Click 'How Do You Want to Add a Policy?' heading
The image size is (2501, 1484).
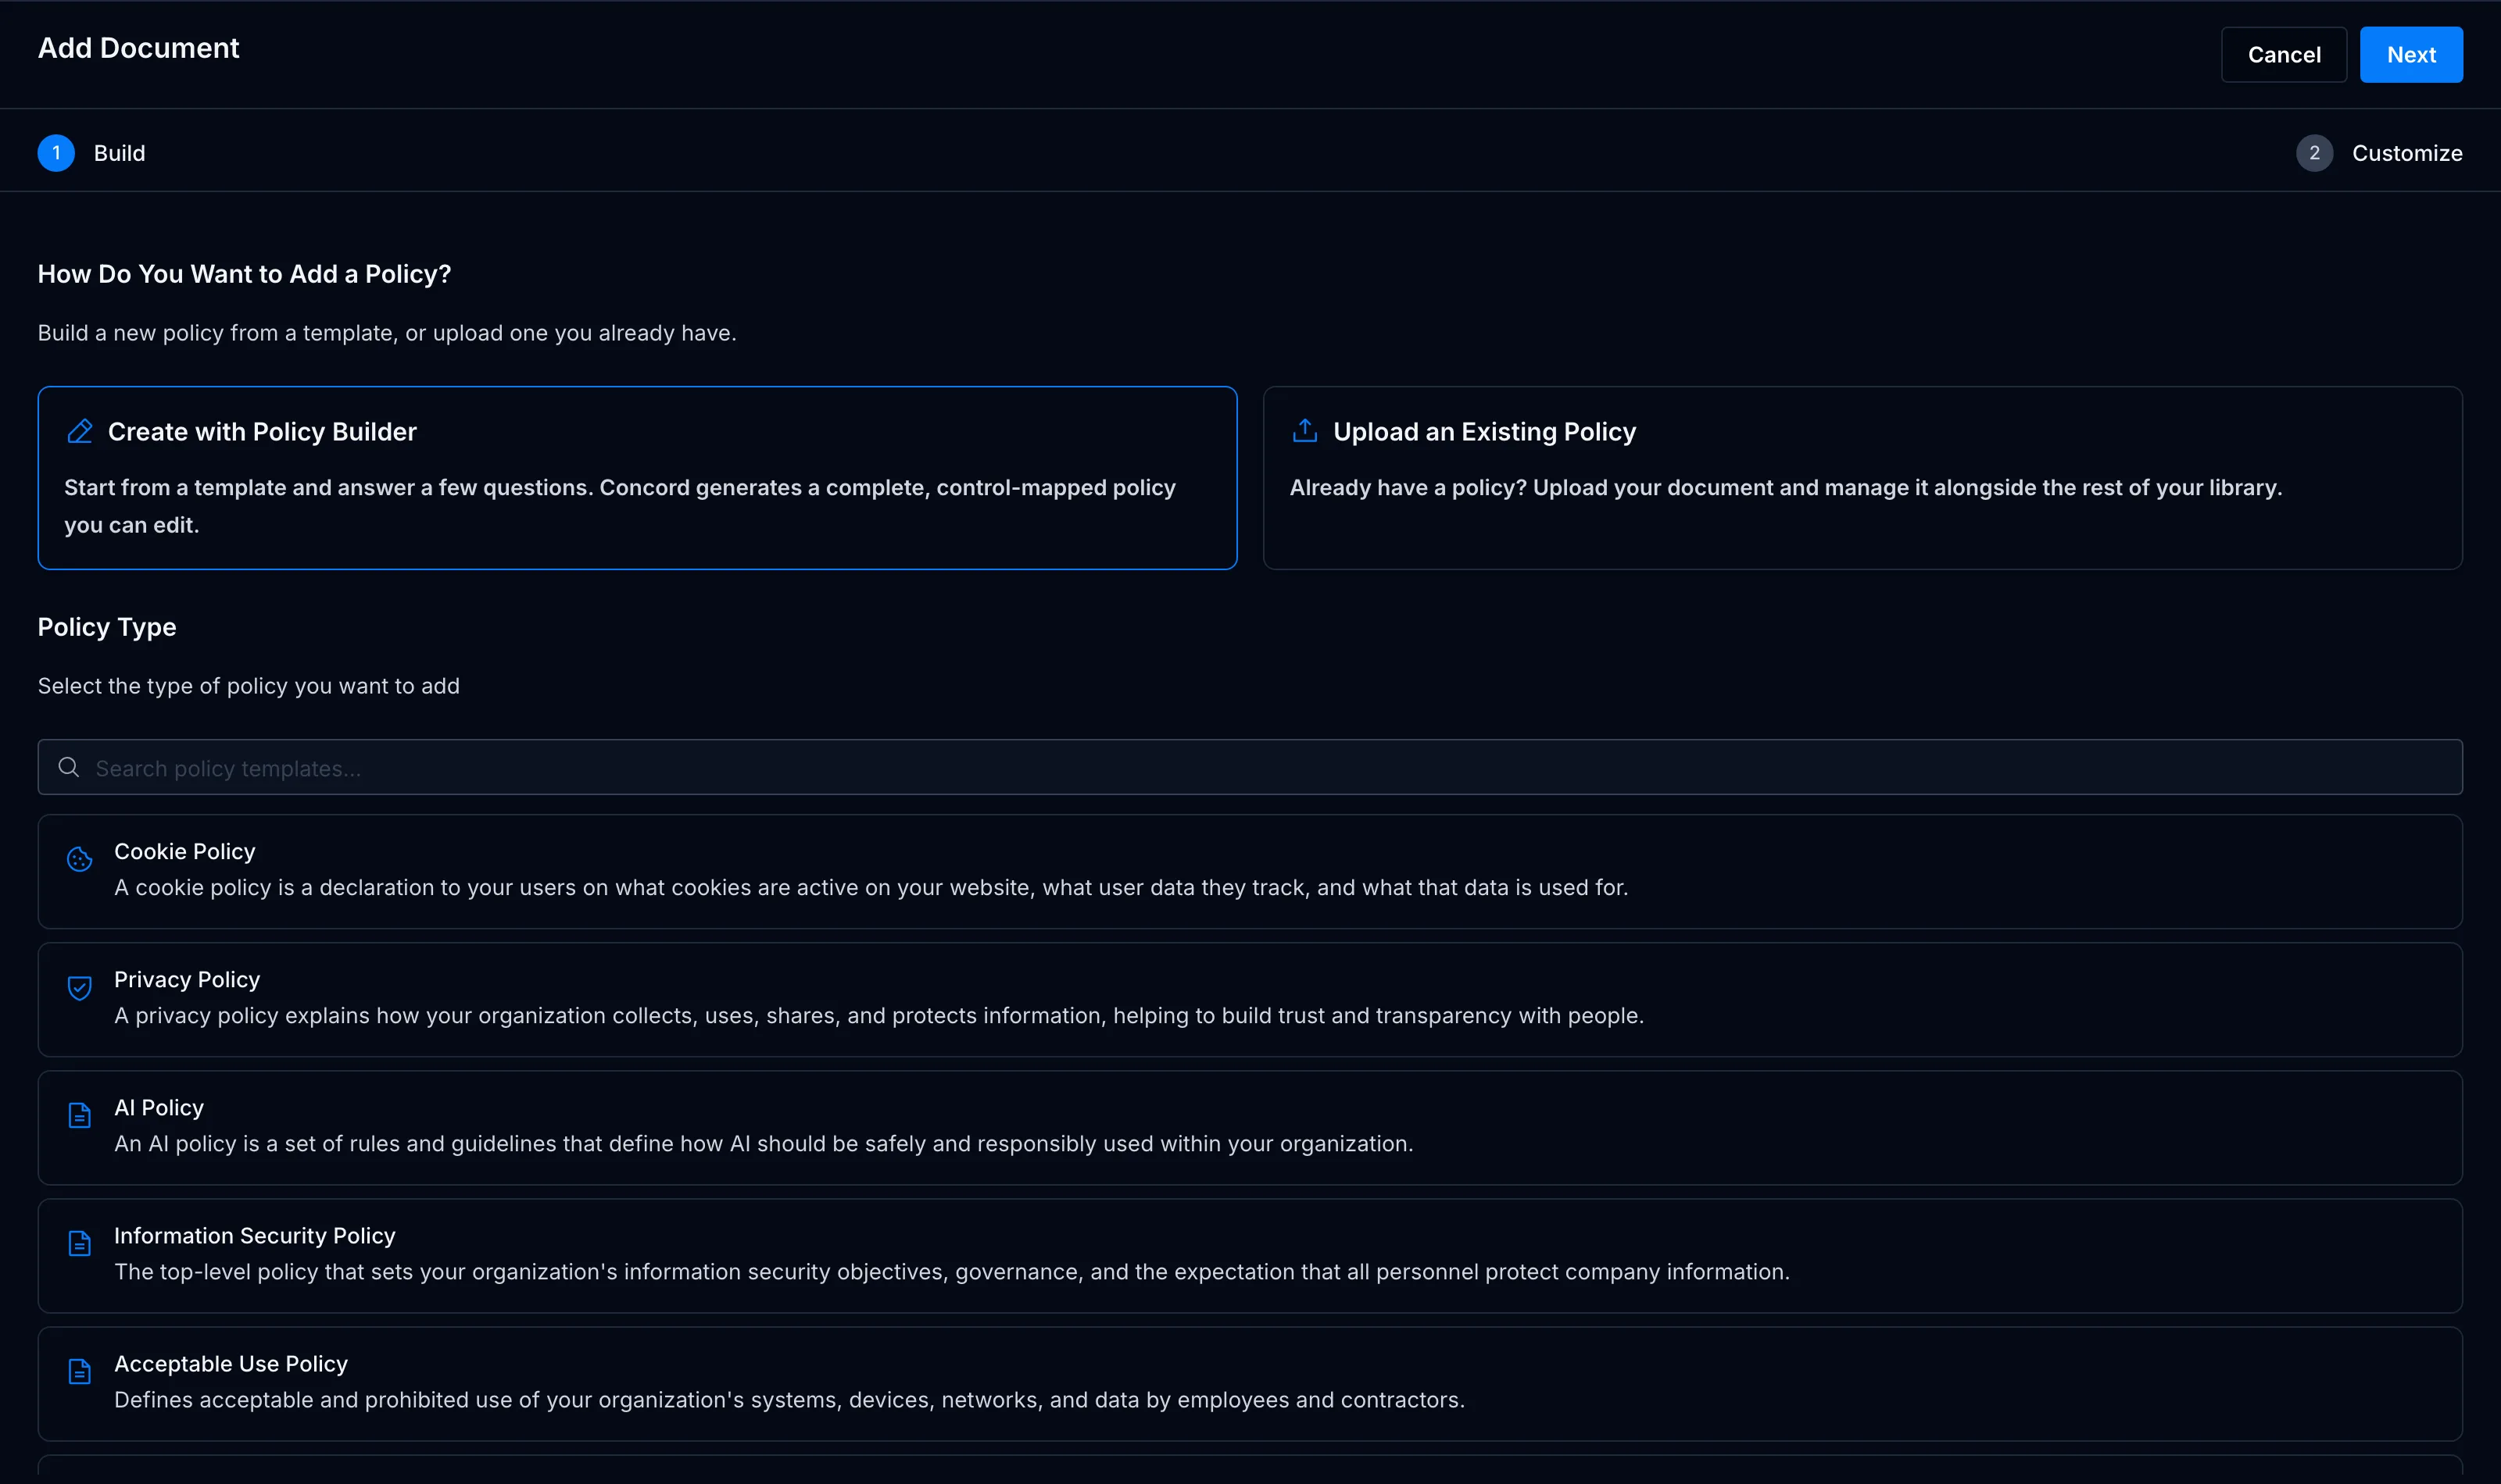click(244, 274)
